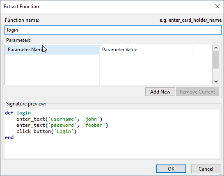This screenshot has height=176, width=224.
Task: Click the 'e.g. enter_card_holder_name' hint text
Action: (191, 20)
